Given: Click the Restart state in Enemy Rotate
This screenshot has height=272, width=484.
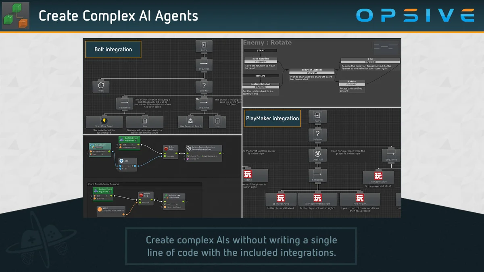Looking at the screenshot, I should pos(261,76).
